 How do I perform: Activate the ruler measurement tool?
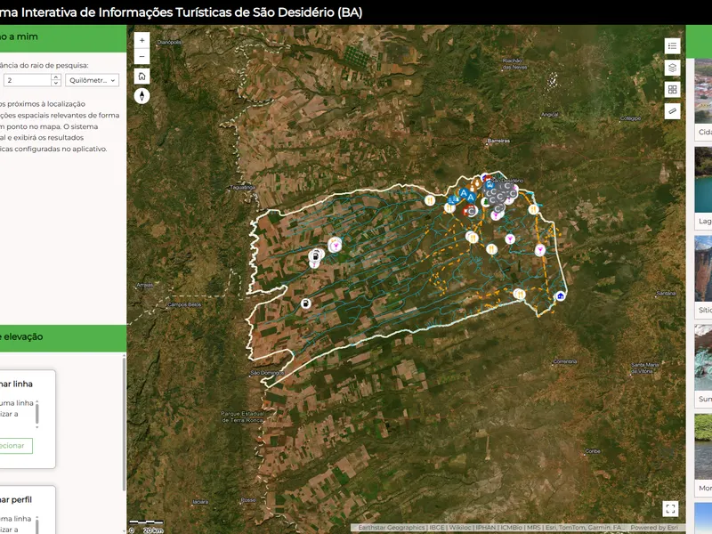pyautogui.click(x=672, y=111)
